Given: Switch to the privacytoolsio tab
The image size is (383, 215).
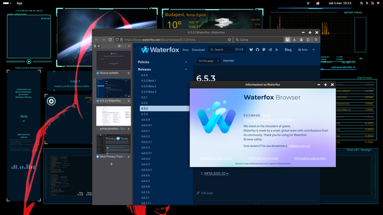Looking at the screenshot, I should coord(113,118).
